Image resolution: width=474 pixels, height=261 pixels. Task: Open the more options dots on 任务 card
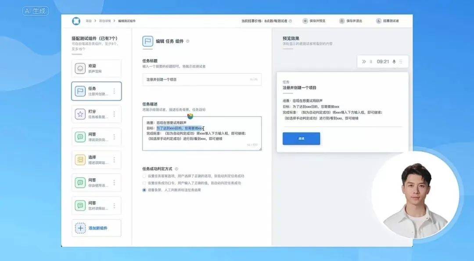tap(114, 91)
